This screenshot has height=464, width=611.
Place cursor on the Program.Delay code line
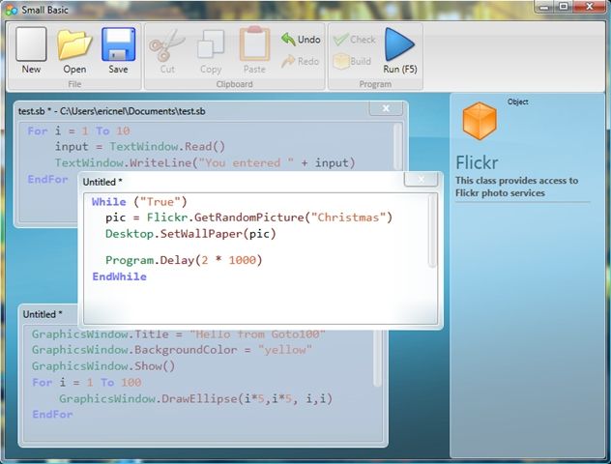pos(184,260)
